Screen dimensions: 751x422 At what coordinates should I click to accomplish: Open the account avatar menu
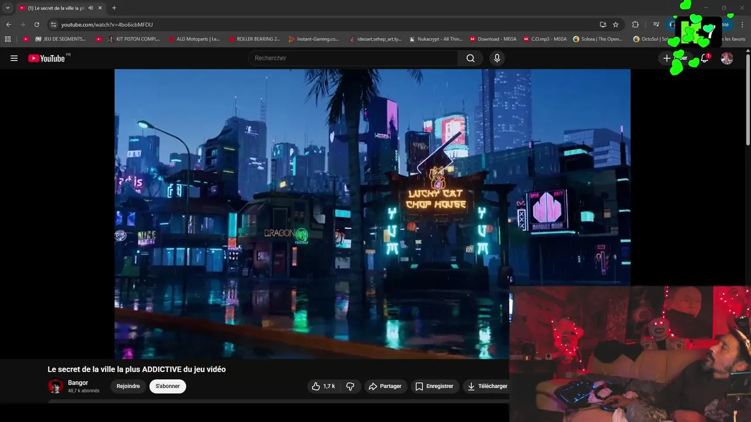point(727,58)
